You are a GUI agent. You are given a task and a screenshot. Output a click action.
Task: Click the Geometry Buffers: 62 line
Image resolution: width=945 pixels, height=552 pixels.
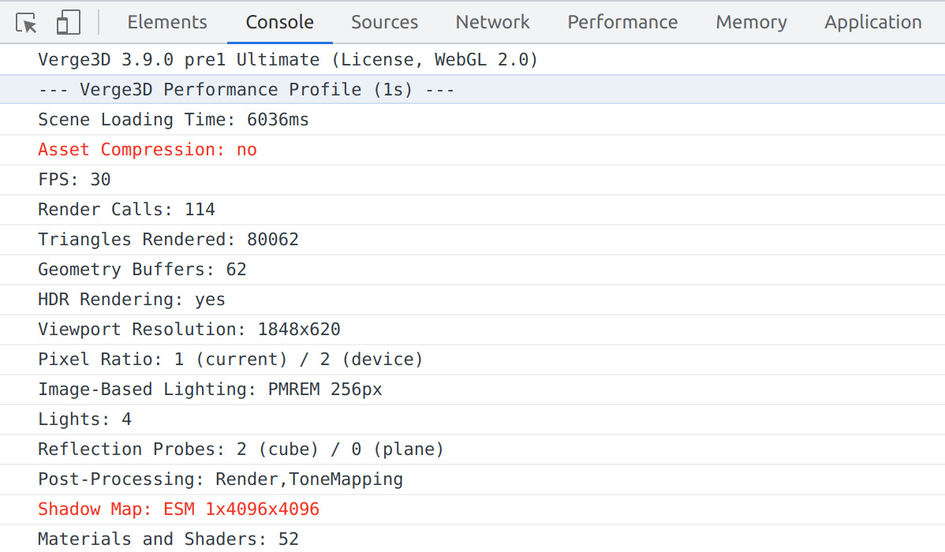472,270
